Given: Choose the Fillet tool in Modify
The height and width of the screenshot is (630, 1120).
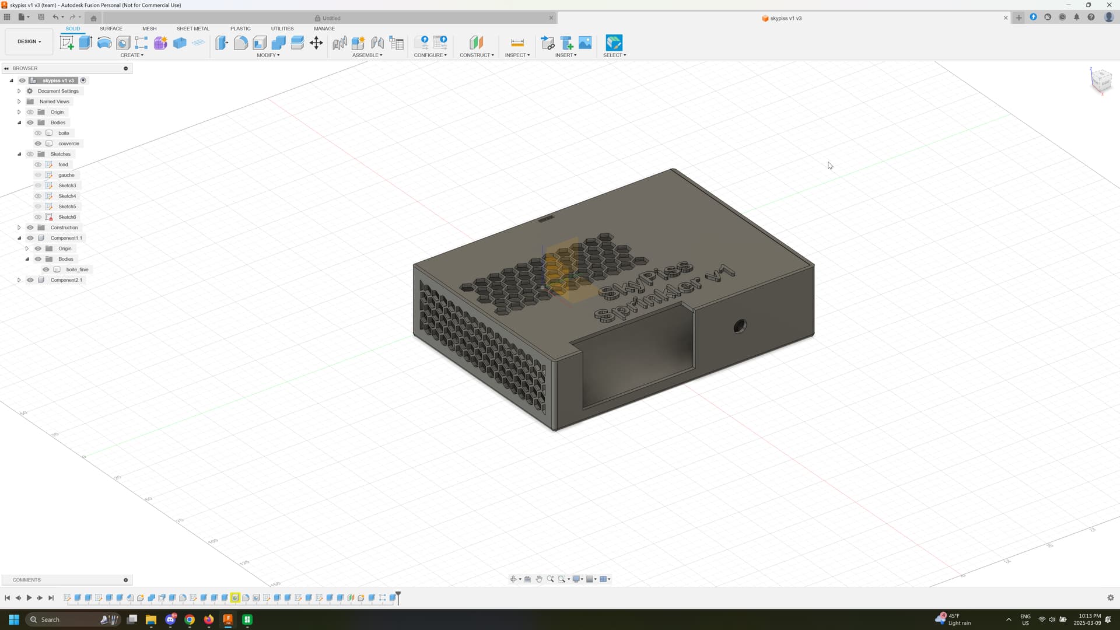Looking at the screenshot, I should 240,43.
